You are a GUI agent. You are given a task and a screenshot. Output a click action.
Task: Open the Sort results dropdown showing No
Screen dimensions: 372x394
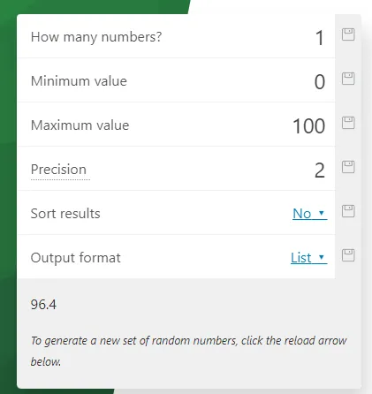[309, 214]
